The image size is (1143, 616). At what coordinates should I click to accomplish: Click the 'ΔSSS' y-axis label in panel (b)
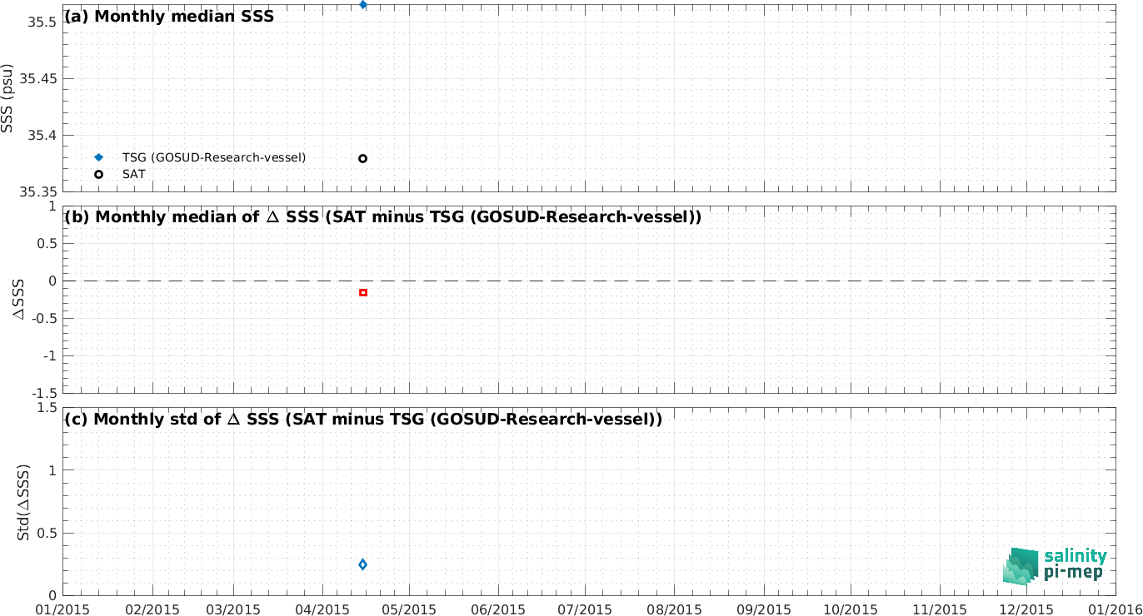pyautogui.click(x=19, y=299)
